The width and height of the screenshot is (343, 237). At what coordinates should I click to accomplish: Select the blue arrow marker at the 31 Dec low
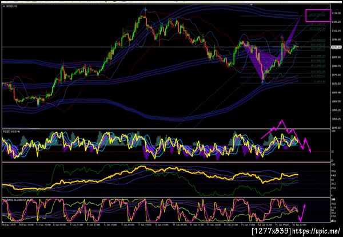click(x=38, y=105)
